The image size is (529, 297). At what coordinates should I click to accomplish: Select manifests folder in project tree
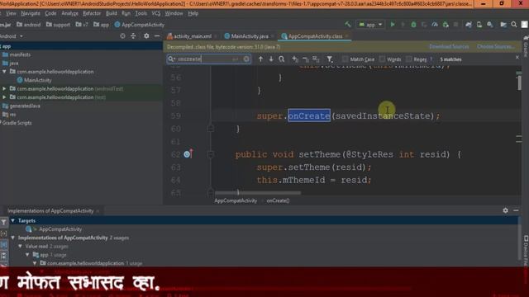(17, 54)
